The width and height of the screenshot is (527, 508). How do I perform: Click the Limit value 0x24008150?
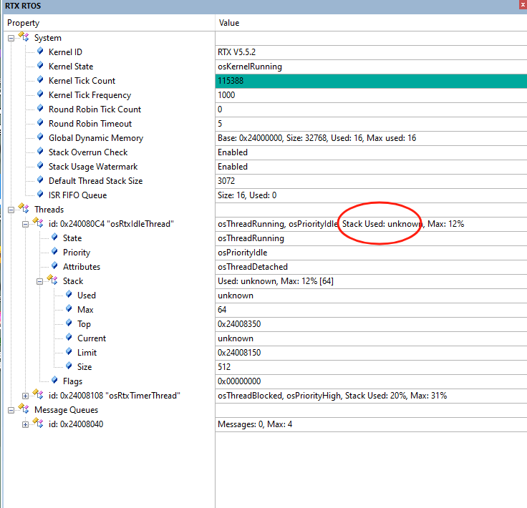[x=239, y=353]
